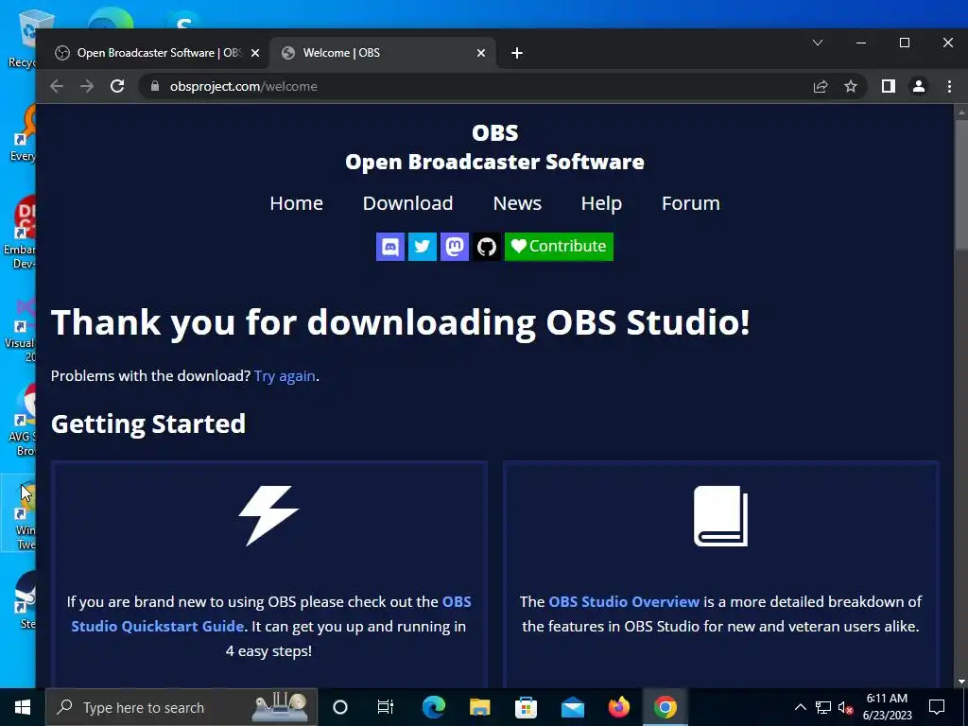
Task: Open the Chrome profile menu
Action: click(x=919, y=86)
